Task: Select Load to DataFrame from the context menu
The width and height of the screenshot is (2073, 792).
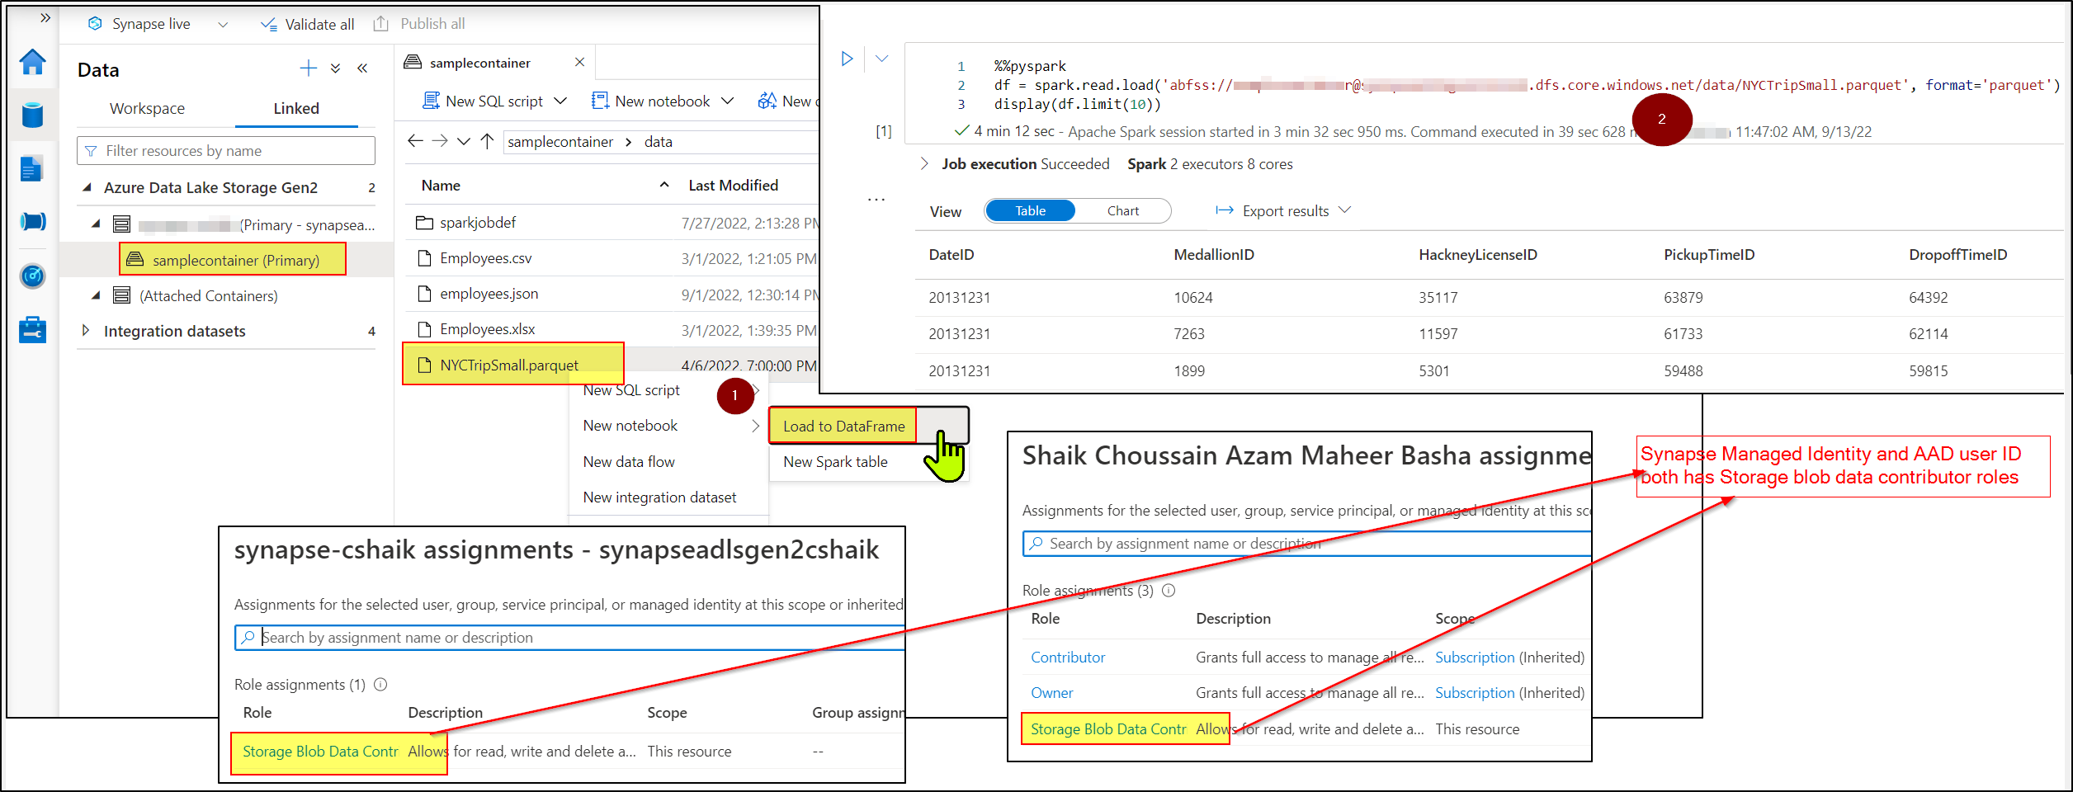Action: [842, 426]
